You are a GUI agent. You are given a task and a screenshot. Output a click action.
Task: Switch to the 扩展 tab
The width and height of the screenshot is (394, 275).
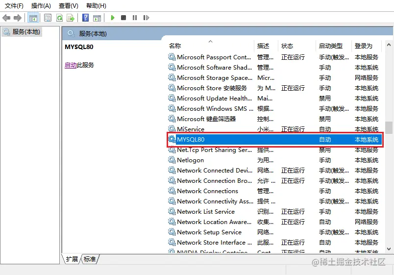[x=72, y=259]
